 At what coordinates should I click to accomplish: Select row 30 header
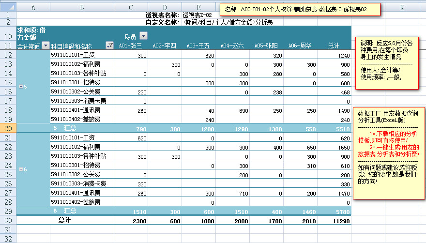click(x=8, y=220)
